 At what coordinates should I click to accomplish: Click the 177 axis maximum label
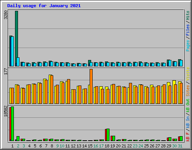coord(6,71)
